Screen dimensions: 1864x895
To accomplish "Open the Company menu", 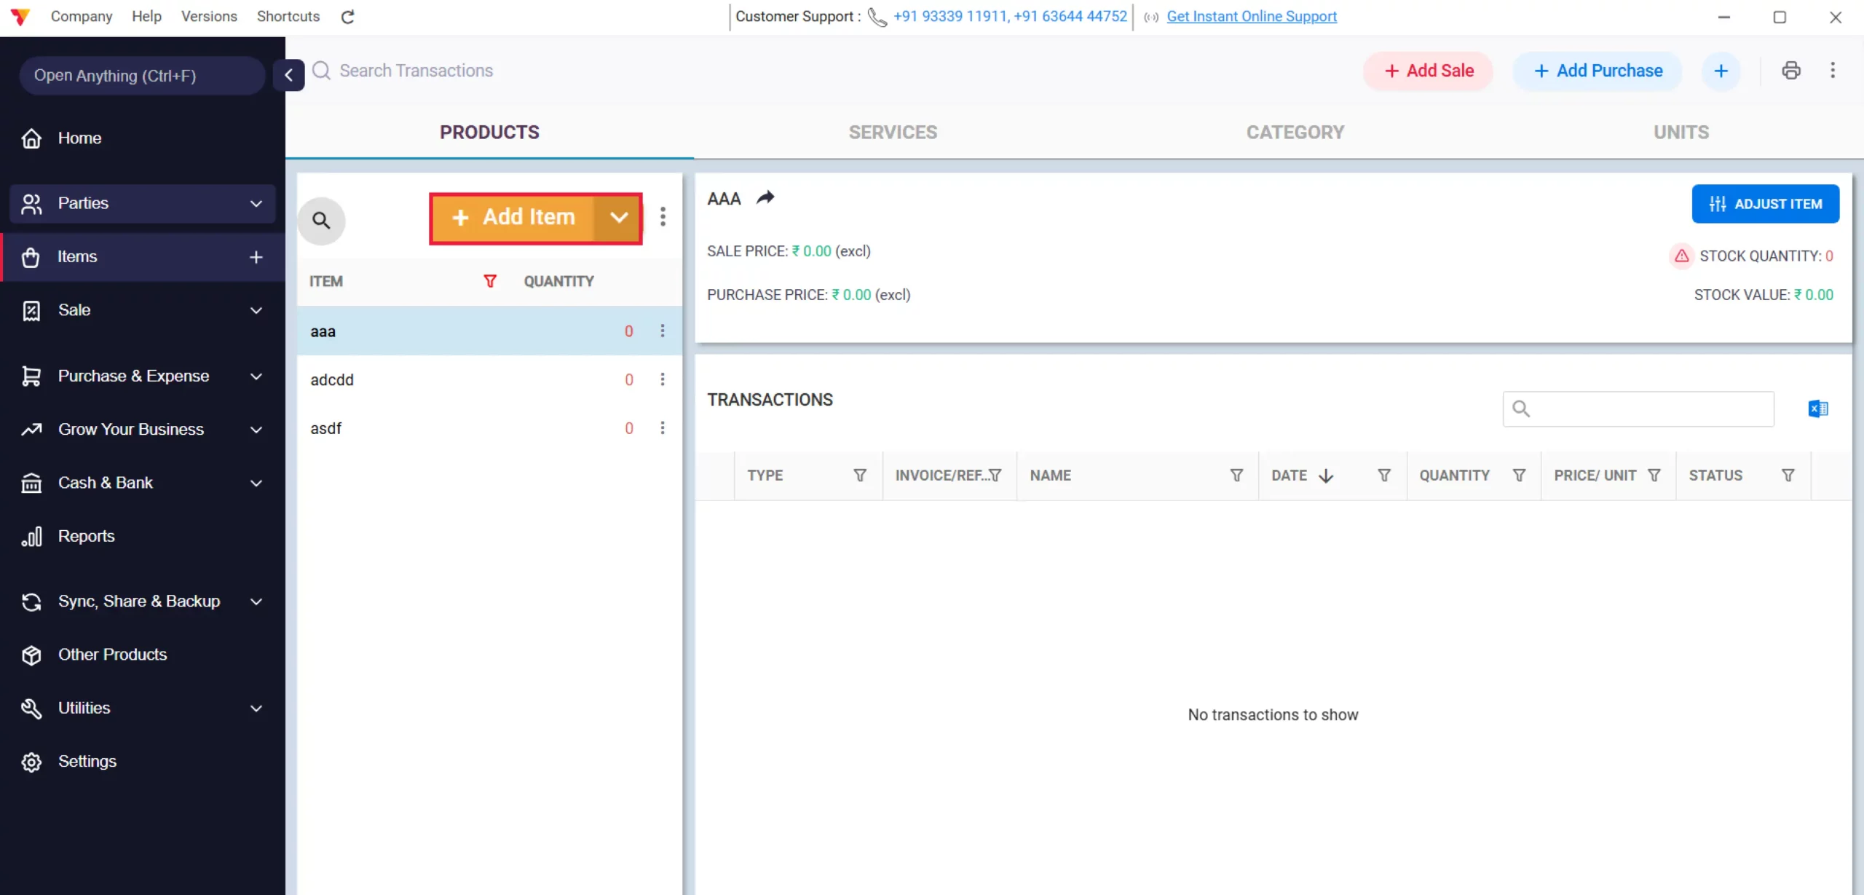I will pyautogui.click(x=82, y=16).
